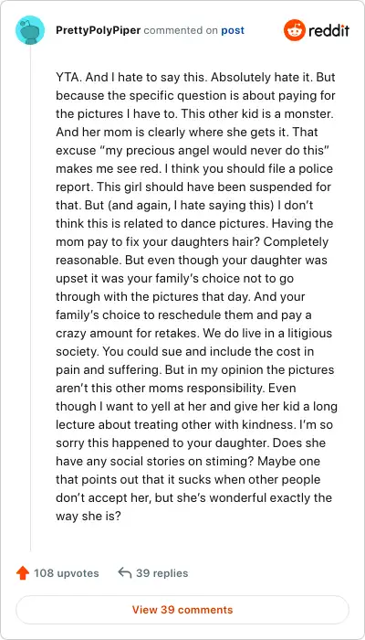Click the final line "way she is?"
The height and width of the screenshot is (640, 365).
tap(89, 516)
